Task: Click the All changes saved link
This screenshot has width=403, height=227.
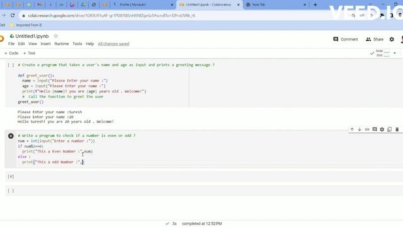Action: (113, 44)
